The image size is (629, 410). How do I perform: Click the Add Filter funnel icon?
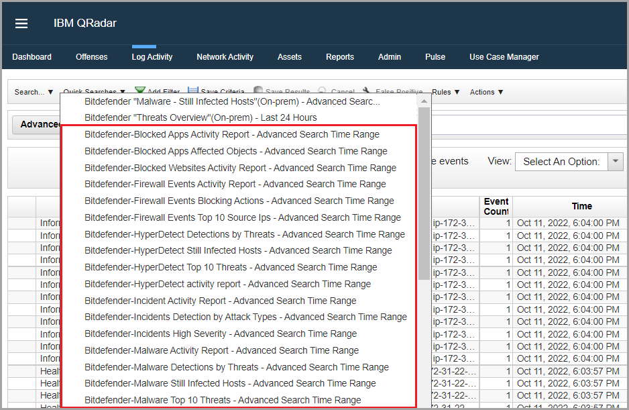(140, 91)
